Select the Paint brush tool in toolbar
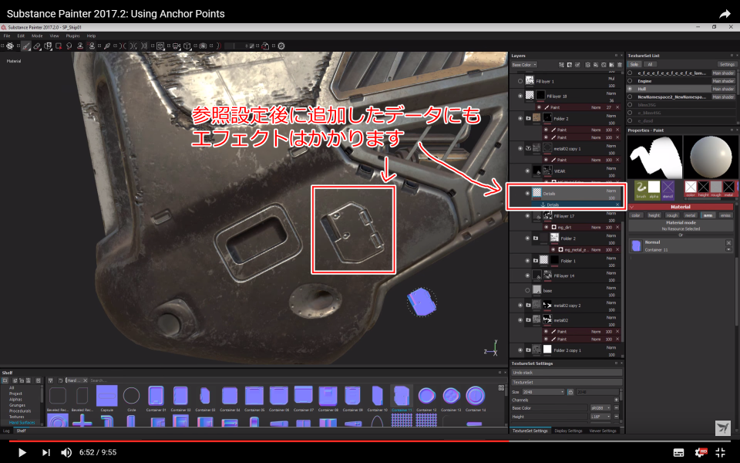740x463 pixels. coord(25,46)
